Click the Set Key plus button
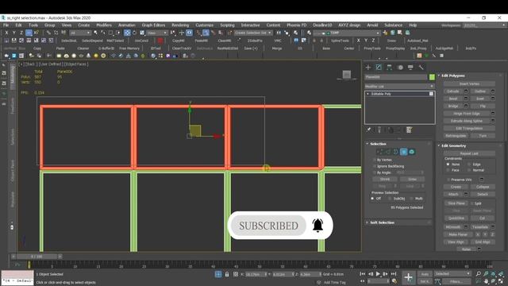508x286 pixels. [x=409, y=277]
